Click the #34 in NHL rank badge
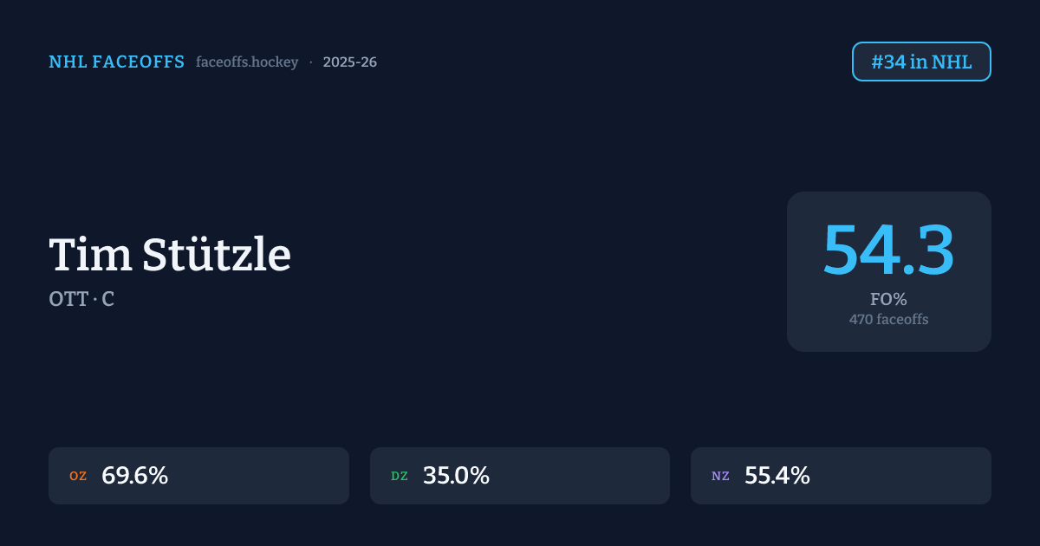The image size is (1040, 546). [x=921, y=62]
